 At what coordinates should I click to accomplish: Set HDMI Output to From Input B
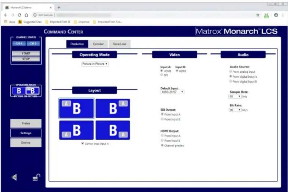tap(162, 140)
